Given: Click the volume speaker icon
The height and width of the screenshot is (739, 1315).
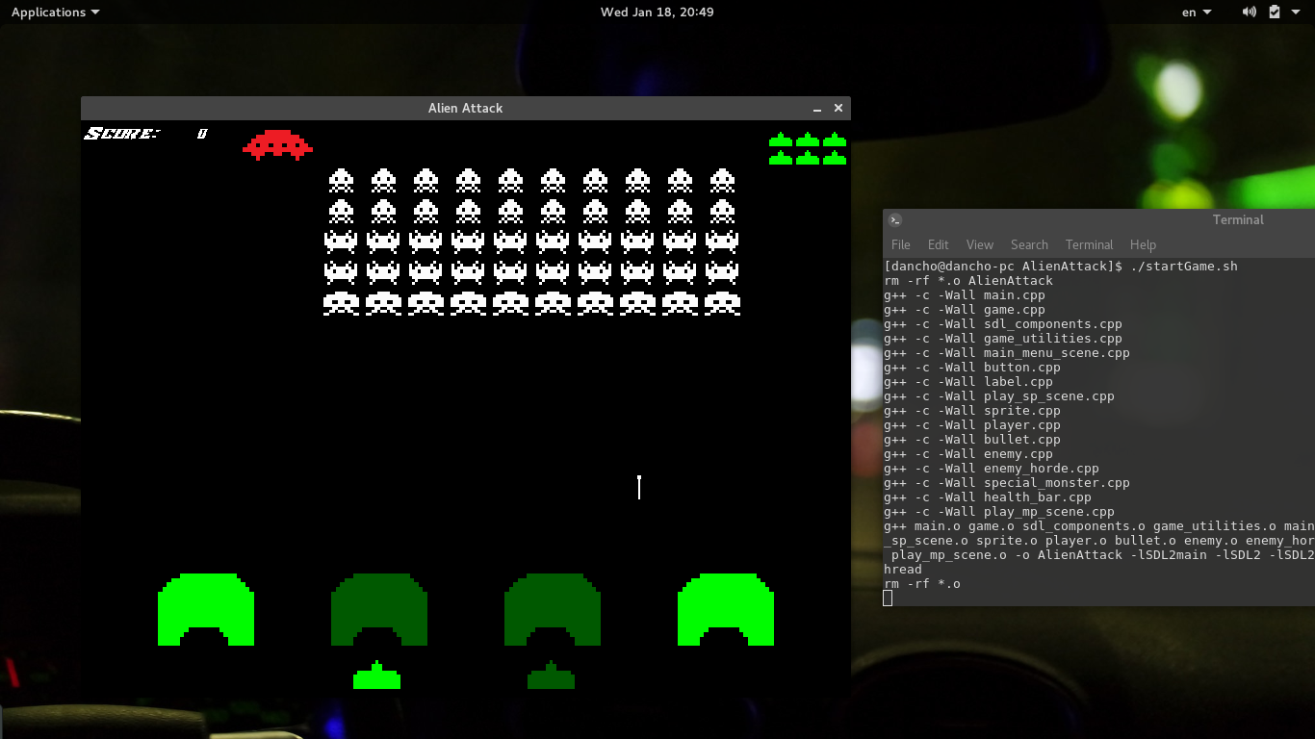Looking at the screenshot, I should 1250,12.
